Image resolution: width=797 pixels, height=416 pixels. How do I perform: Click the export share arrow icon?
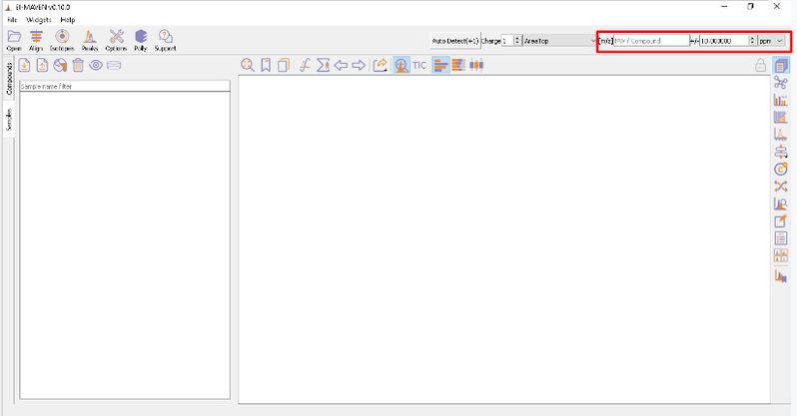[x=380, y=65]
